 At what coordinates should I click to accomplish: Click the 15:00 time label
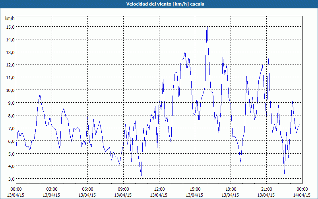(x=195, y=189)
